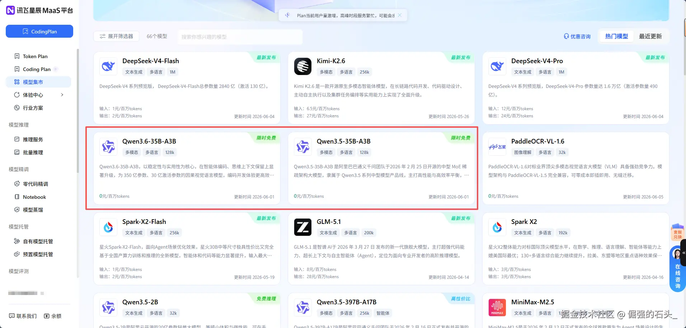
Task: Click the GLM-5.1 Z logo
Action: point(303,227)
